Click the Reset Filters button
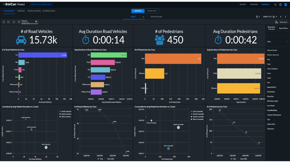 click(283, 28)
